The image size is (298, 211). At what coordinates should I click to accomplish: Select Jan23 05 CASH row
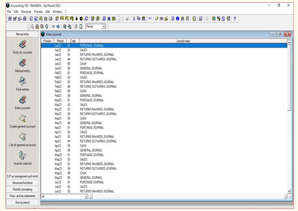tap(164, 64)
